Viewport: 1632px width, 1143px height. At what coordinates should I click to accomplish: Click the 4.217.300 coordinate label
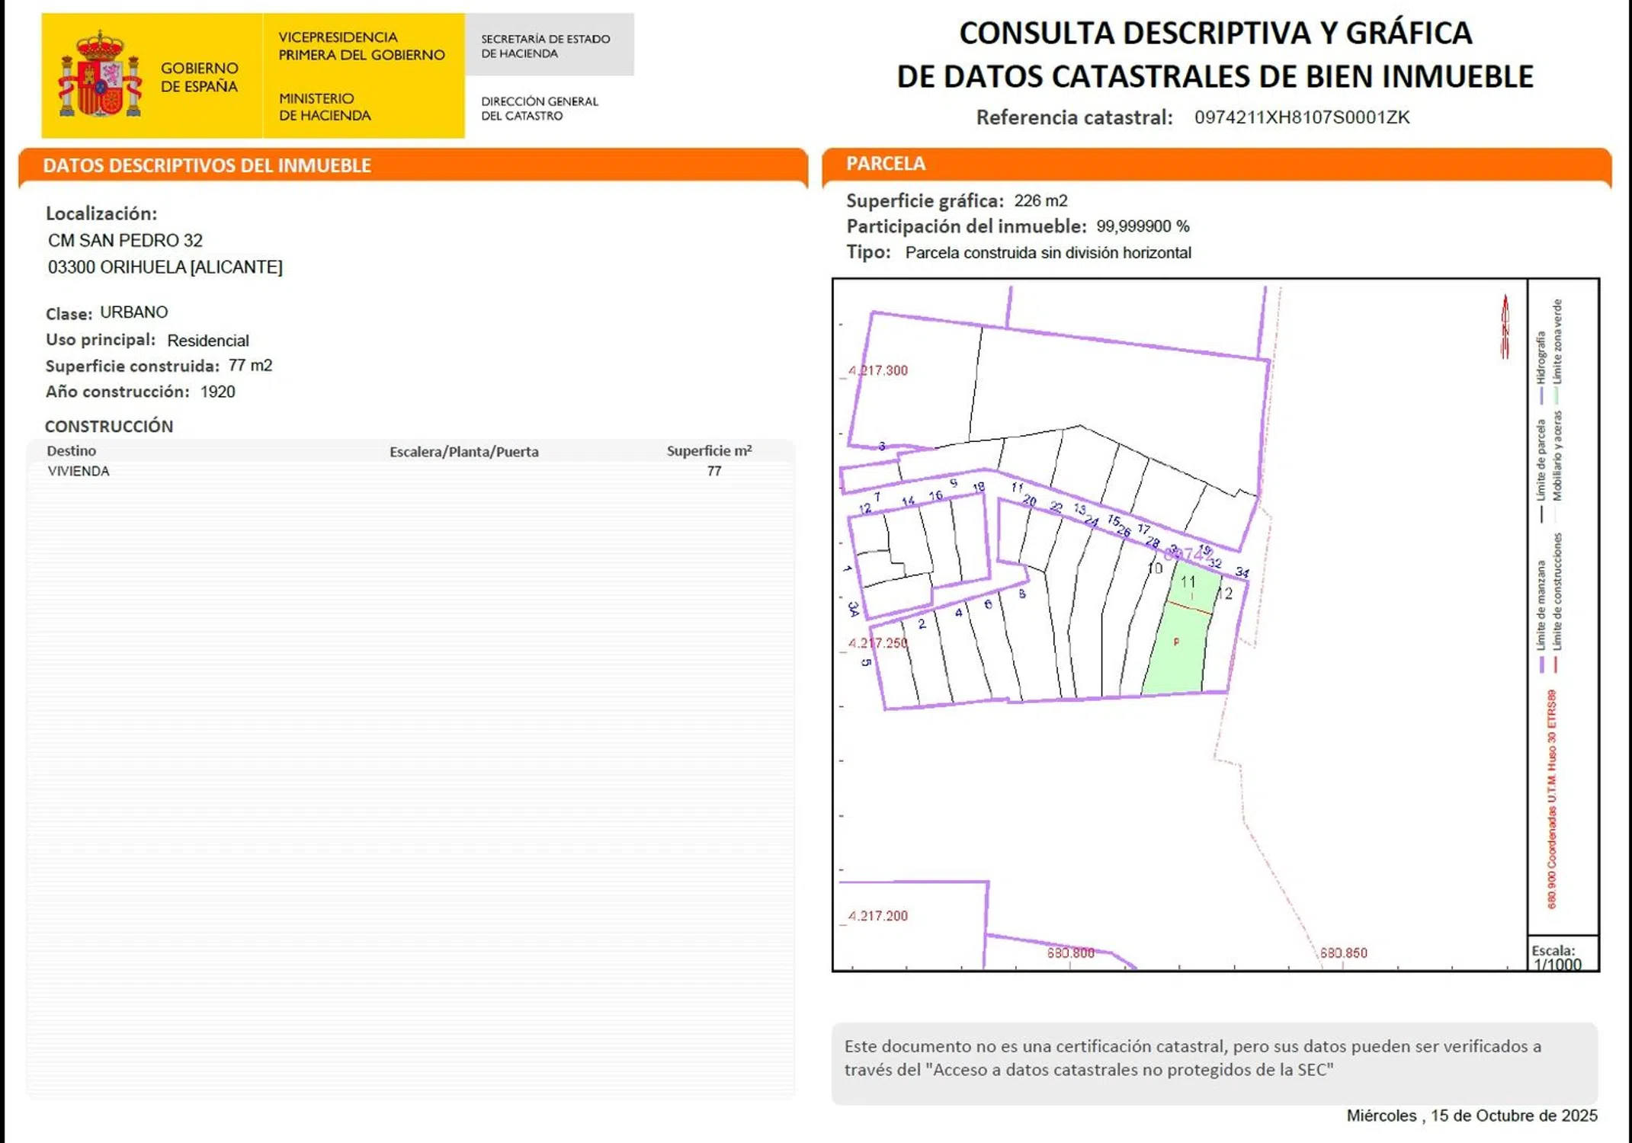coord(877,371)
